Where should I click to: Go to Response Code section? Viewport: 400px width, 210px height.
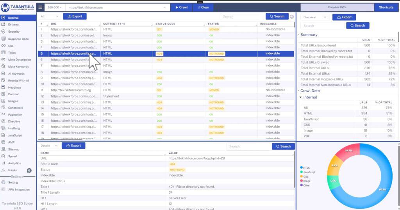point(18,39)
